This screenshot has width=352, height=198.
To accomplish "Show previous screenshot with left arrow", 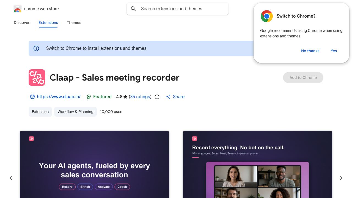I will 11,178.
